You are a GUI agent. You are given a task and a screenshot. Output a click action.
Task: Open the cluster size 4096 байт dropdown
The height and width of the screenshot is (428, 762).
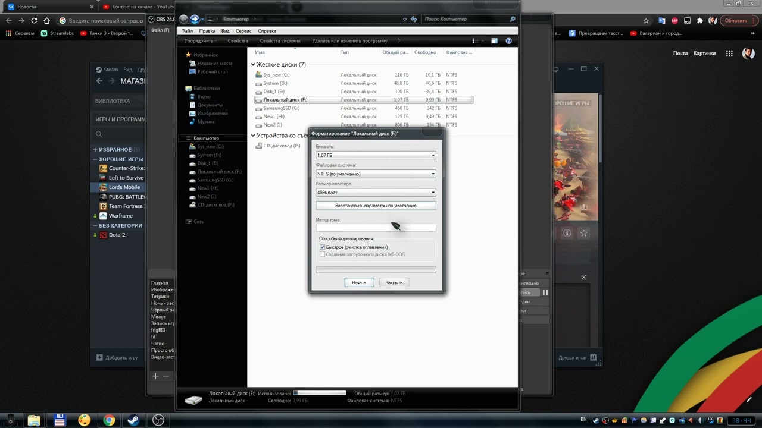pyautogui.click(x=376, y=193)
